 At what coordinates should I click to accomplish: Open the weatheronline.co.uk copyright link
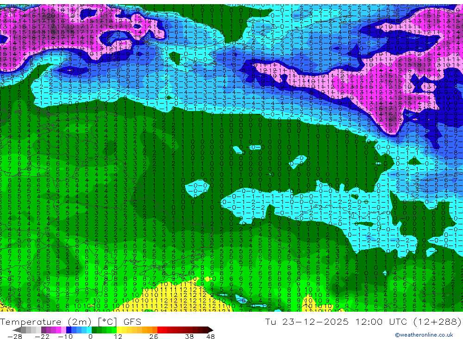[x=424, y=334]
